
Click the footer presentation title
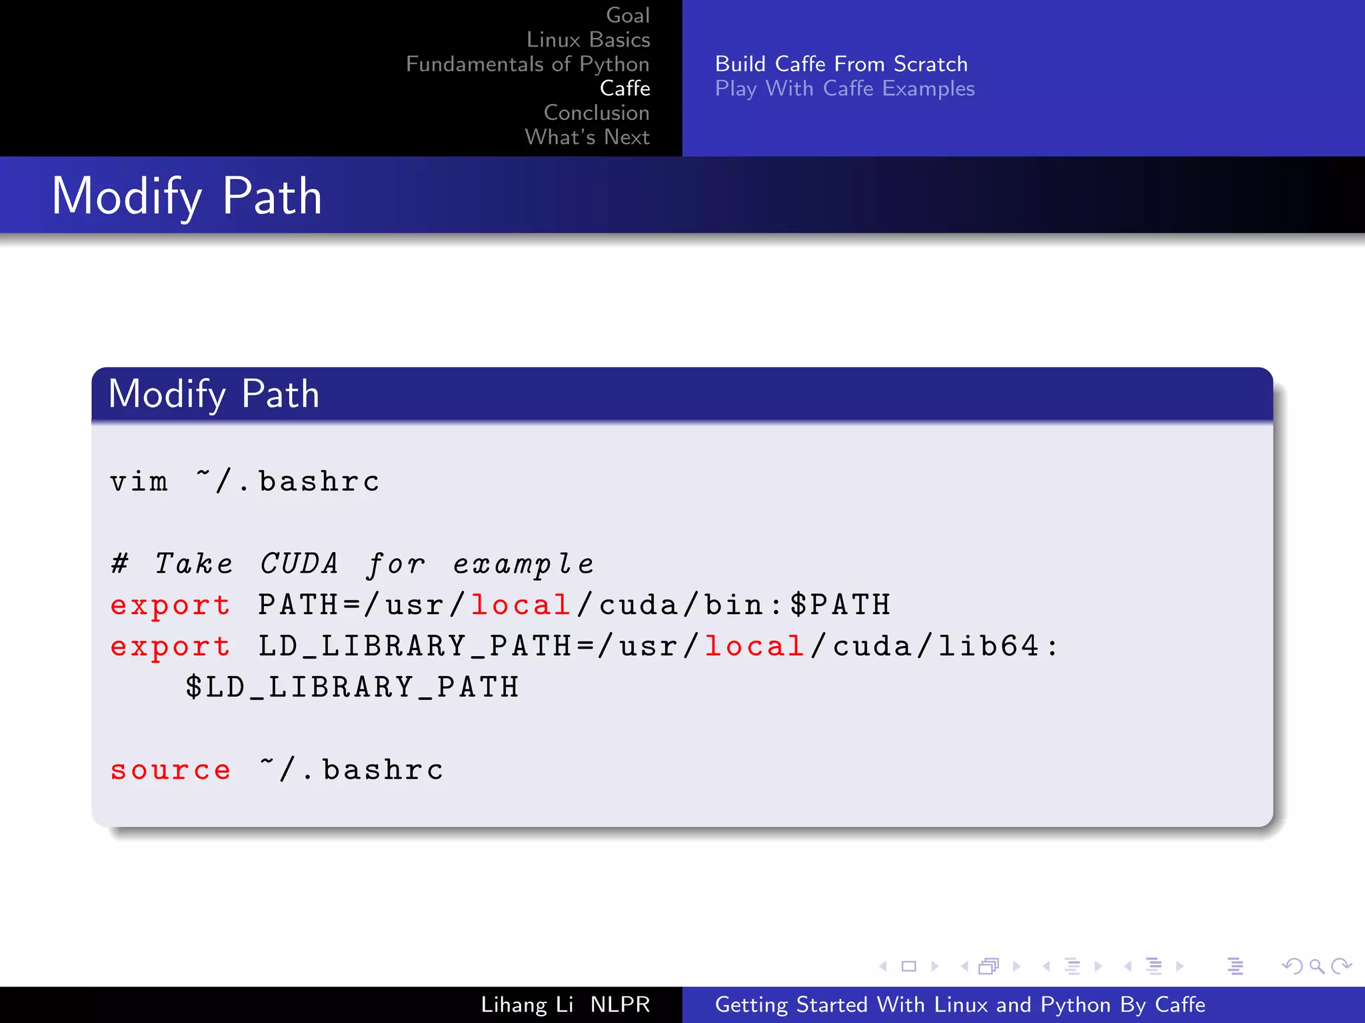coord(960,1004)
